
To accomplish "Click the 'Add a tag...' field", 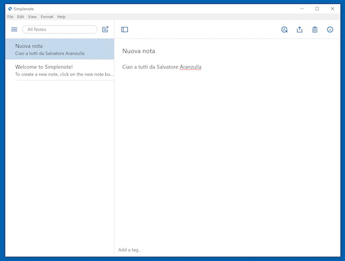I will tap(130, 250).
